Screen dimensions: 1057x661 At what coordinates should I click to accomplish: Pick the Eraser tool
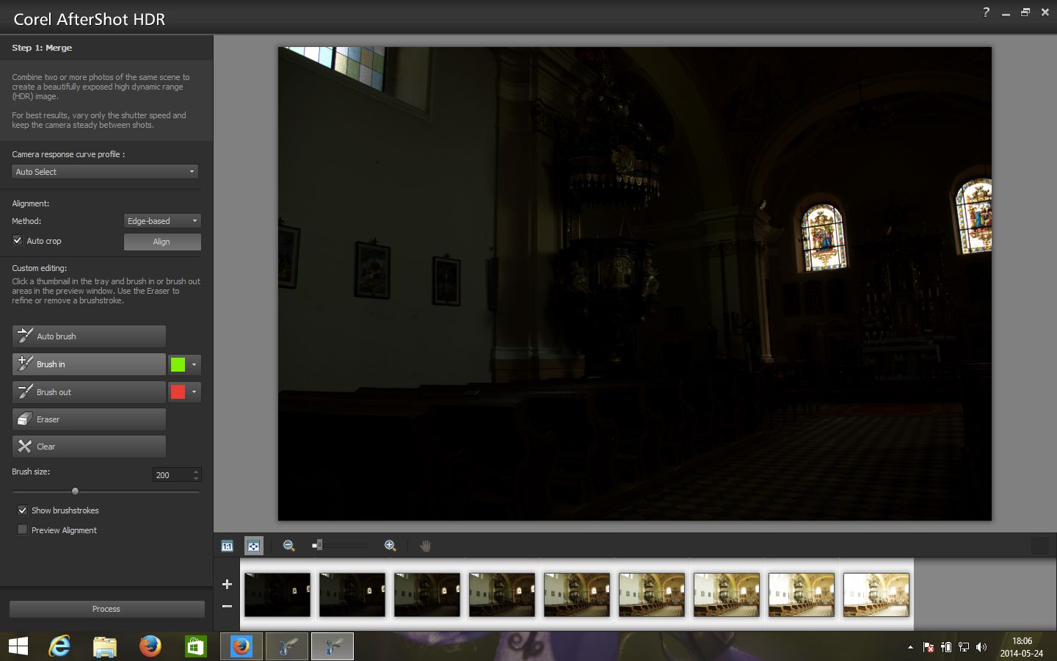point(89,419)
